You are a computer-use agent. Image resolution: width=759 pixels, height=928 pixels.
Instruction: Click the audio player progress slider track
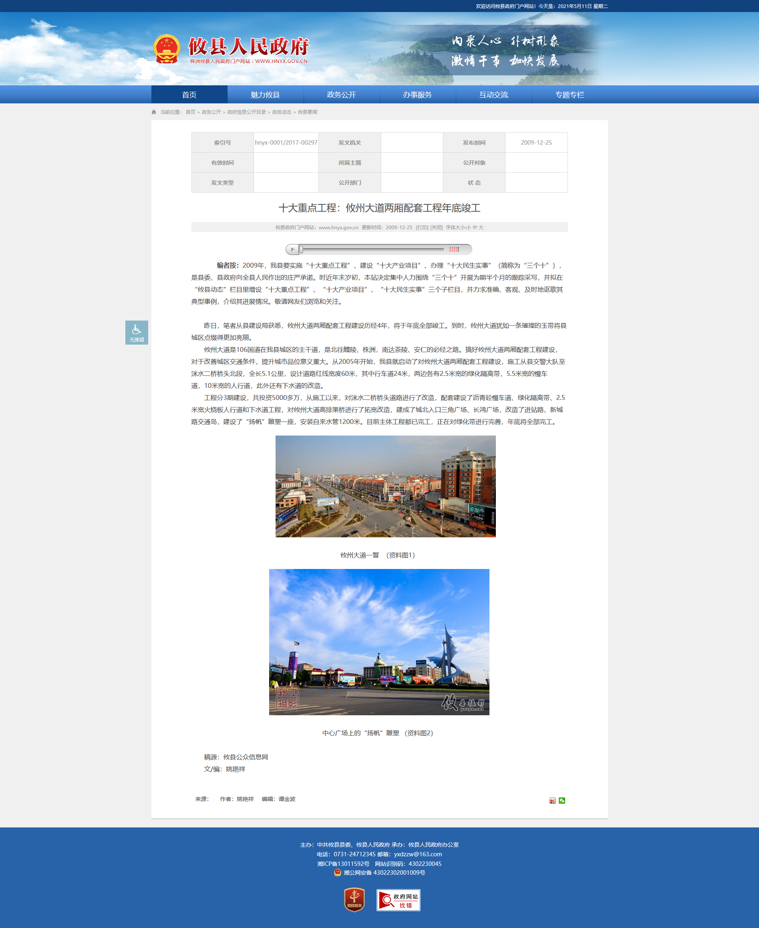(372, 249)
